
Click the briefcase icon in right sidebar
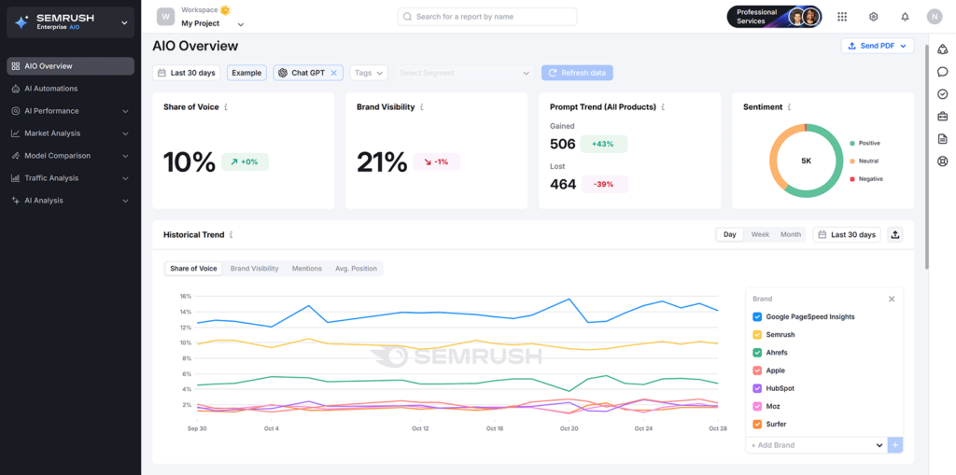tap(942, 117)
